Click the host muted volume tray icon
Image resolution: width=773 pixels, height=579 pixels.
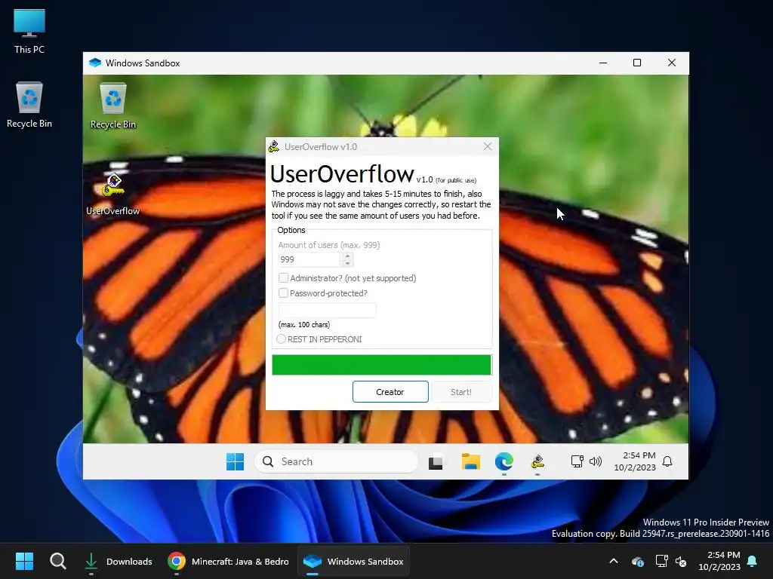(x=682, y=561)
